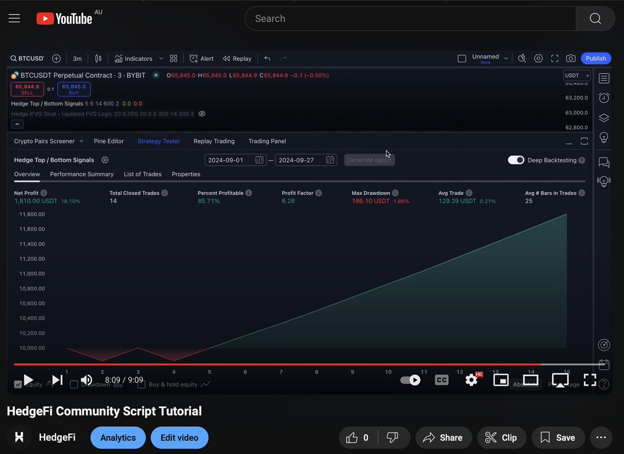
Task: Open the Replay Trading tab
Action: pos(214,141)
